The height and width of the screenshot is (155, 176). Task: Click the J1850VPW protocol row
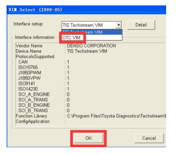tap(44, 78)
